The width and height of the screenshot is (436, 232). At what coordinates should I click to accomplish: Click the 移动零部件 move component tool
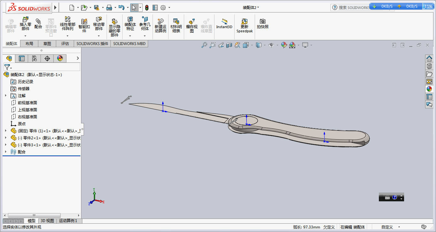99,24
